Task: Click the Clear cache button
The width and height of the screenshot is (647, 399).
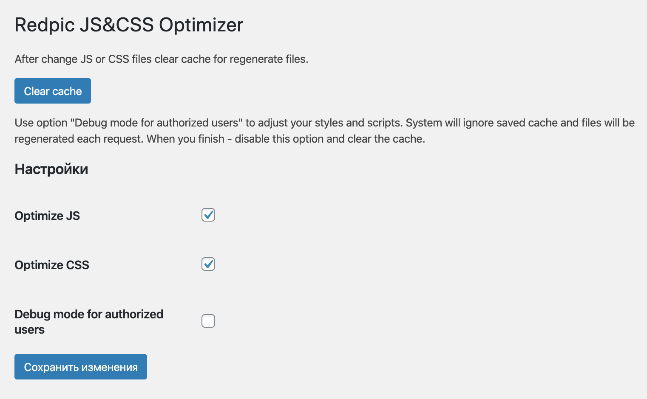Action: coord(53,91)
